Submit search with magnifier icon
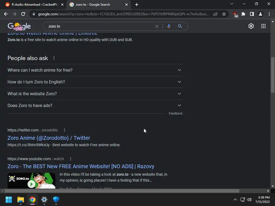 click(180, 26)
